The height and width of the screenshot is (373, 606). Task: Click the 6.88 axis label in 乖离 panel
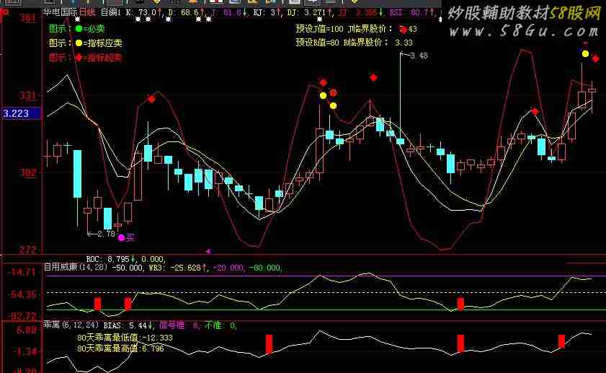coord(26,330)
